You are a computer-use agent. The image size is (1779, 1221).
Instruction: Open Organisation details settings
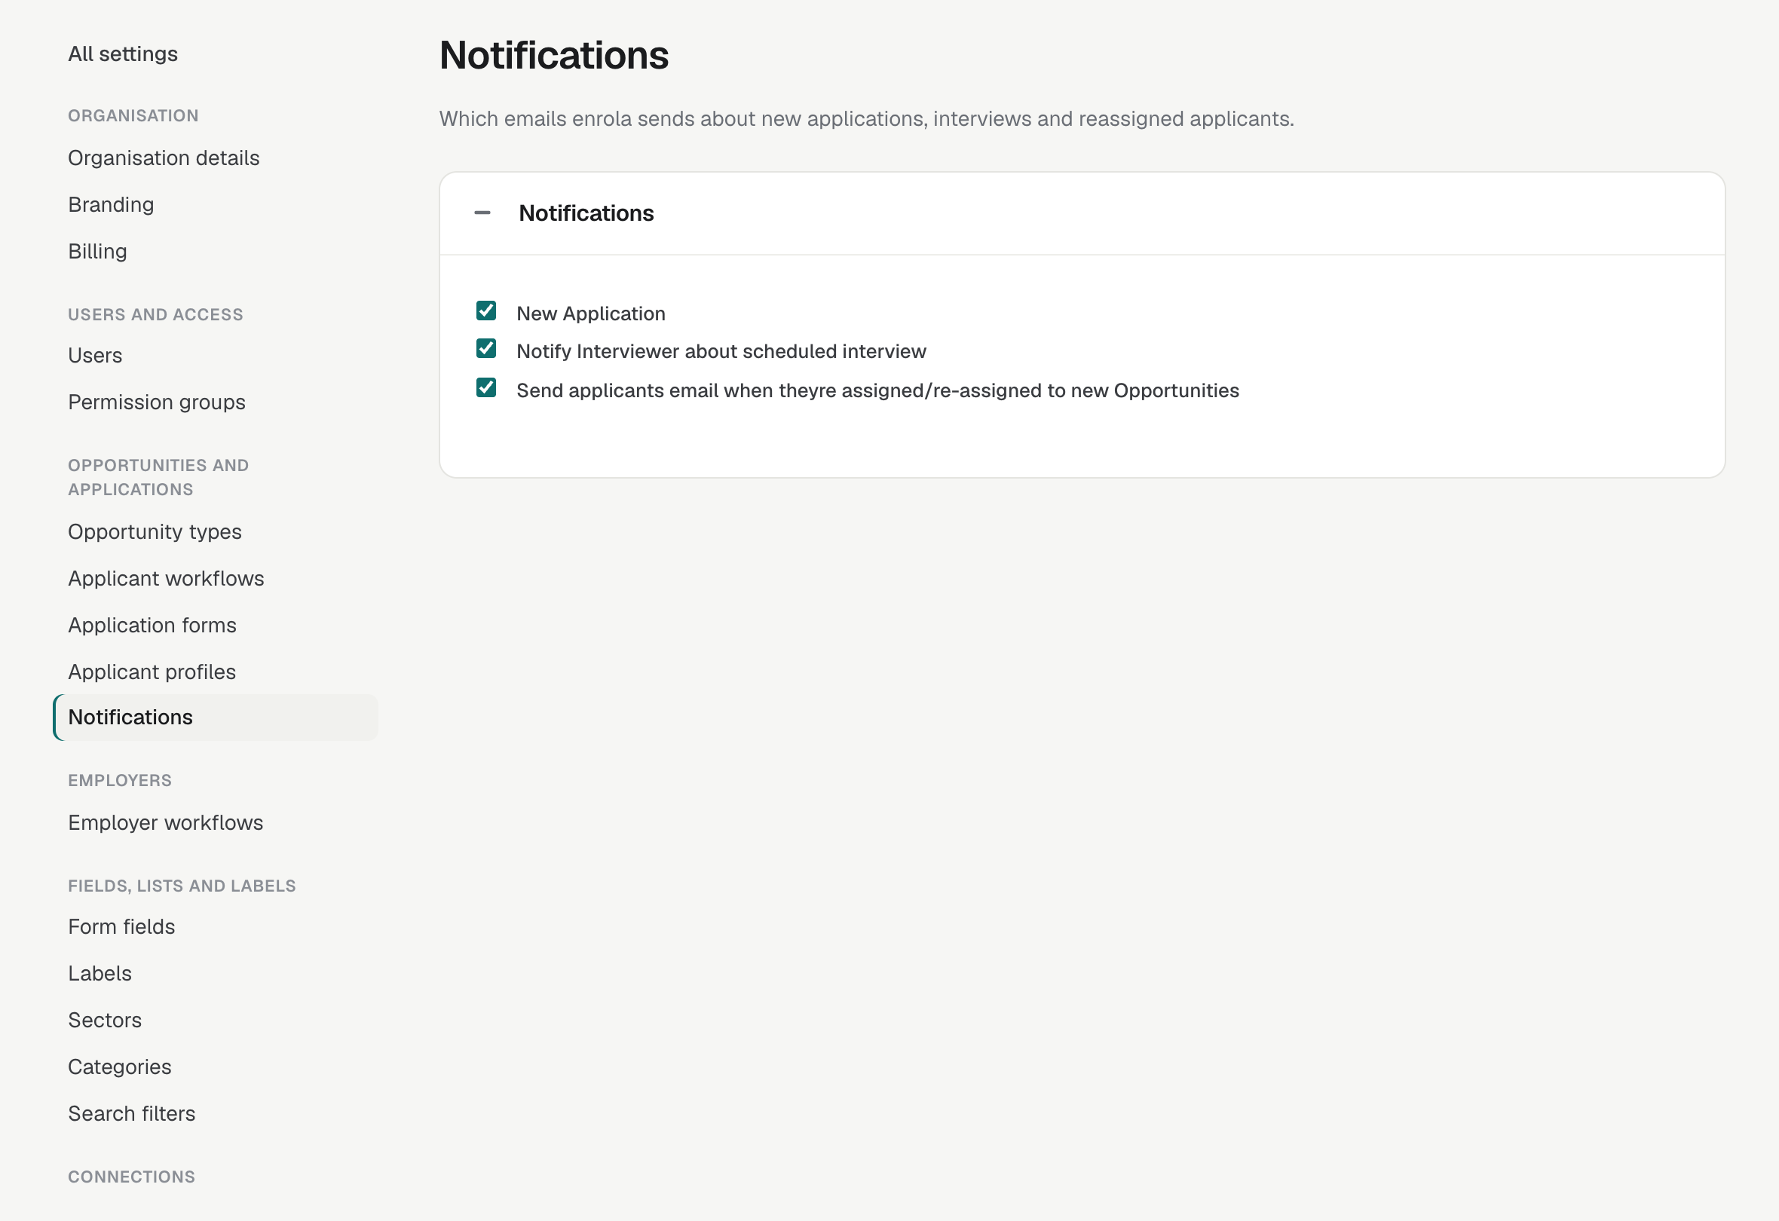pos(164,158)
